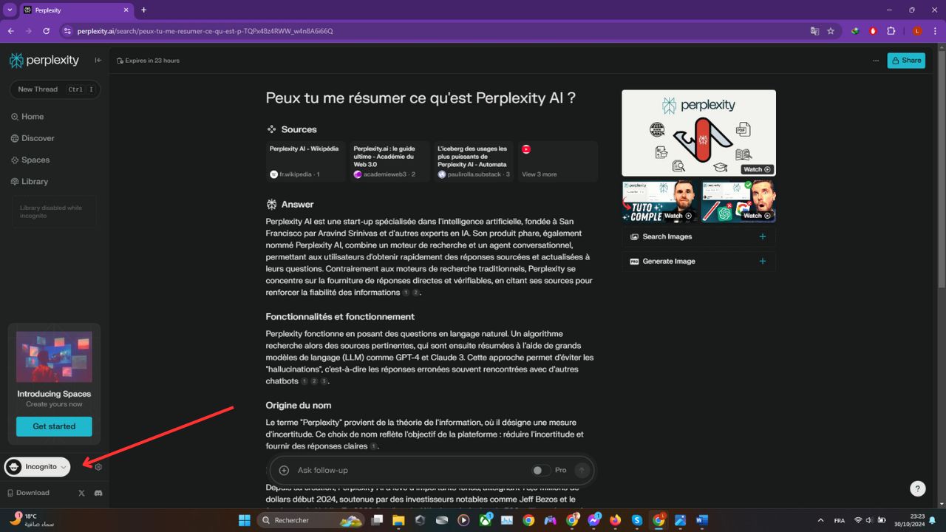Open the academieweb3 guide ultime source
This screenshot has height=532, width=946.
389,161
